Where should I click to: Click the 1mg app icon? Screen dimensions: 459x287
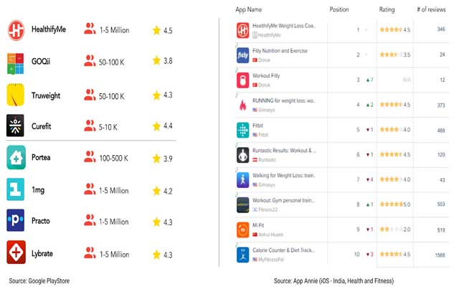pyautogui.click(x=16, y=190)
